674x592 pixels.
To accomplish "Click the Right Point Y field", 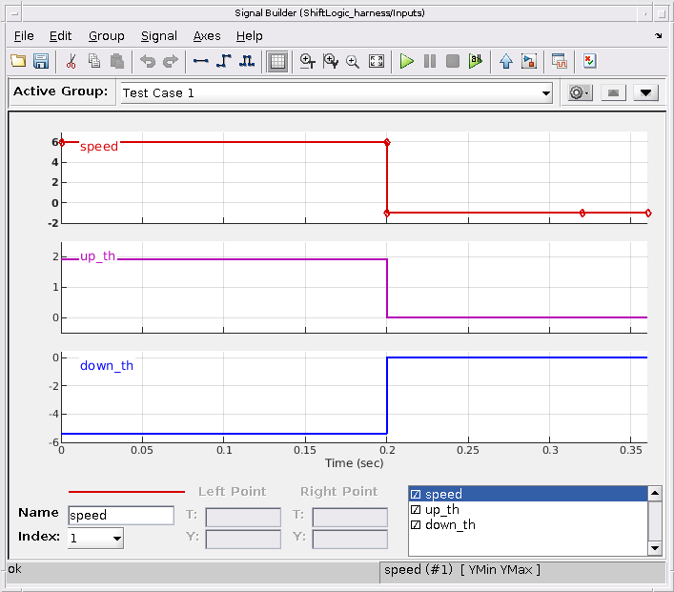I will coord(350,540).
